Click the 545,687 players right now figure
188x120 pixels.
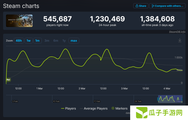tap(58, 19)
